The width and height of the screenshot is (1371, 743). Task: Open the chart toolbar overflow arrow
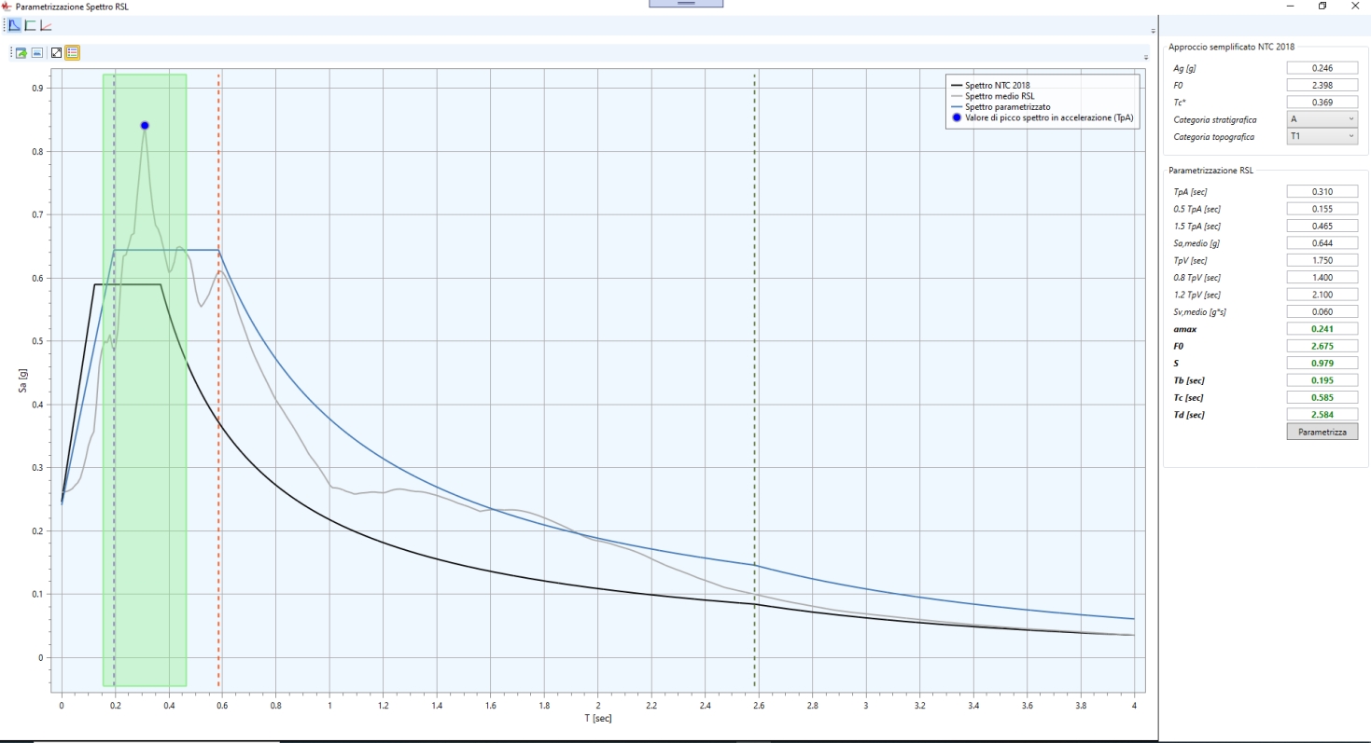(x=1146, y=58)
